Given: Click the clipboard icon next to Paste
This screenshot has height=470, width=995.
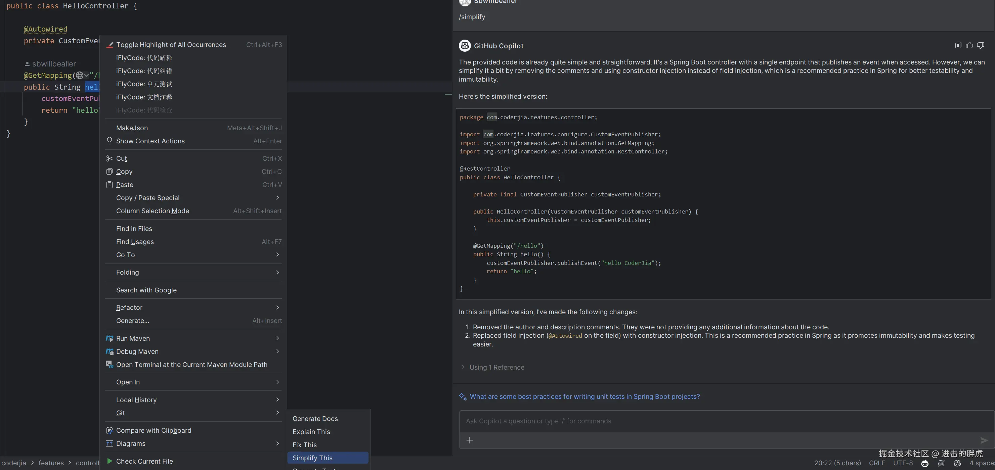Looking at the screenshot, I should click(109, 184).
